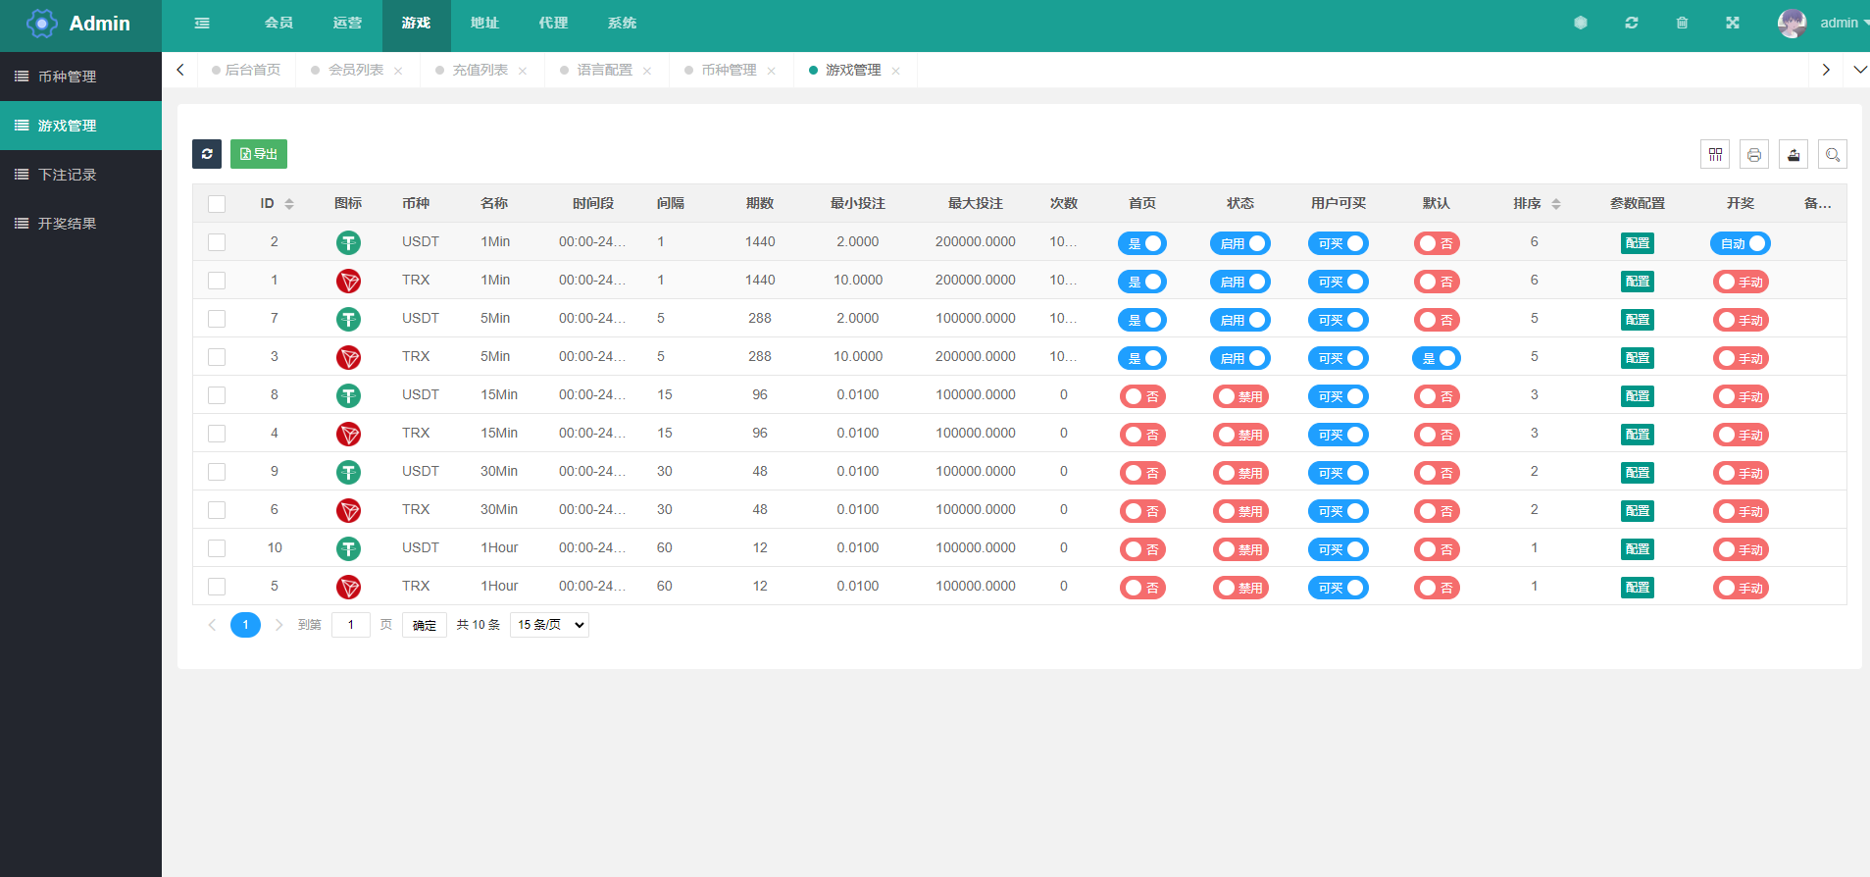Sort the table by ID column arrows
The height and width of the screenshot is (877, 1870).
(289, 204)
